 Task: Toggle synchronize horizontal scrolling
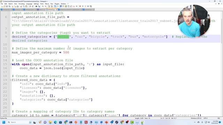[x=52, y=6]
